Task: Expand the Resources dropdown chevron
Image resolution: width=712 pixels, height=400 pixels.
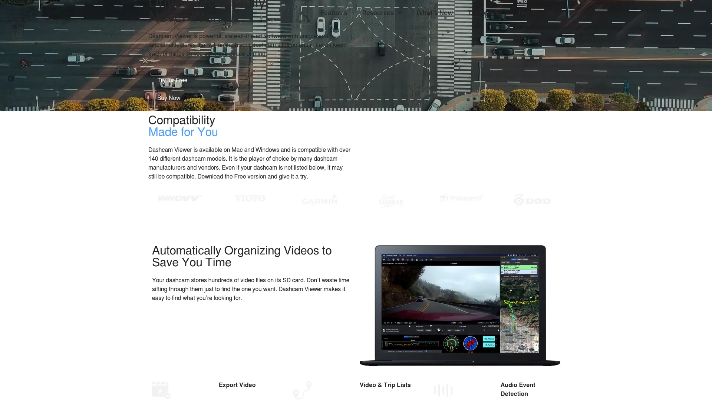Action: point(399,13)
